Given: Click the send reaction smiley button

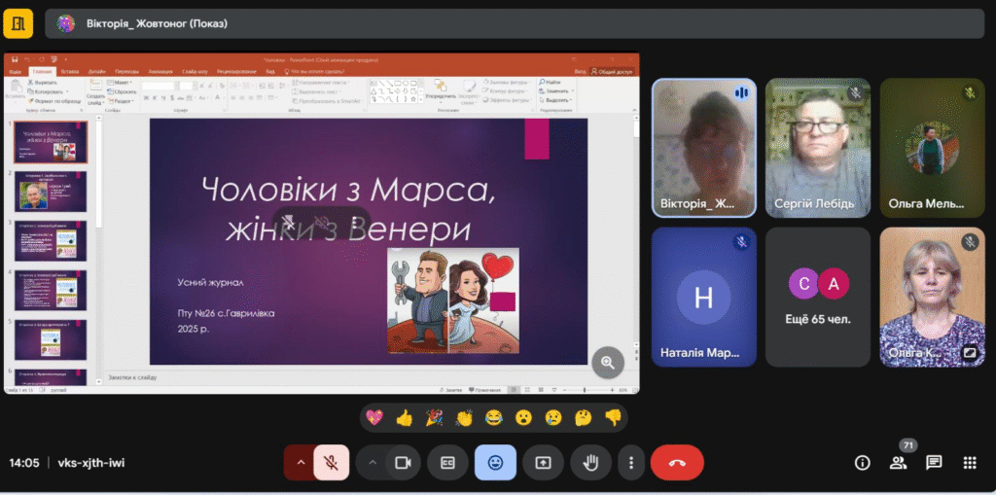Looking at the screenshot, I should (x=495, y=463).
